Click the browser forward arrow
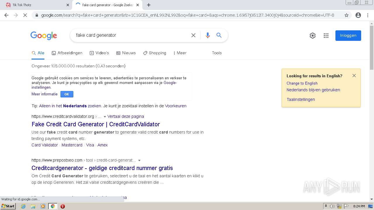 16,15
